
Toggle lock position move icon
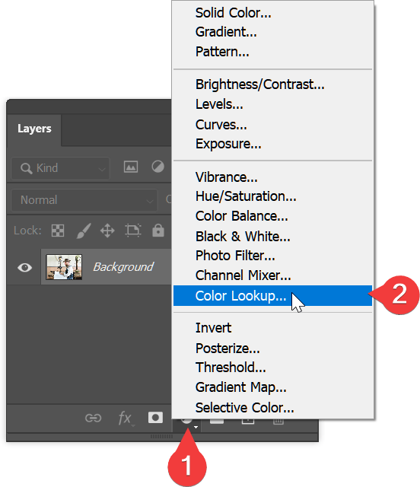pyautogui.click(x=107, y=231)
